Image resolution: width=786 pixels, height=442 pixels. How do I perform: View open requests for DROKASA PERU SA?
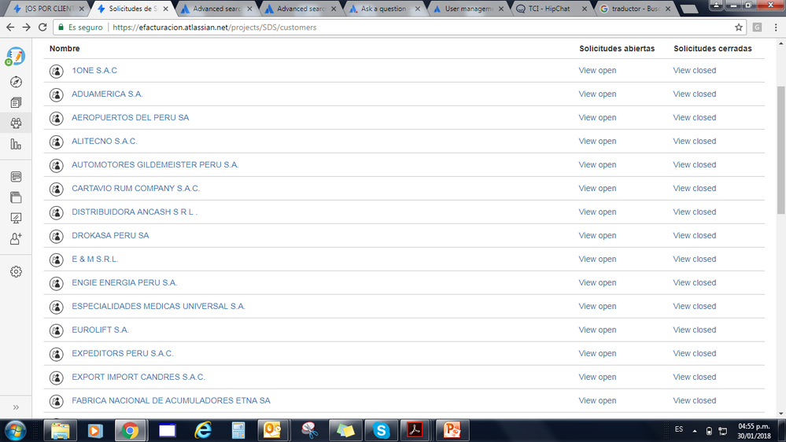597,235
